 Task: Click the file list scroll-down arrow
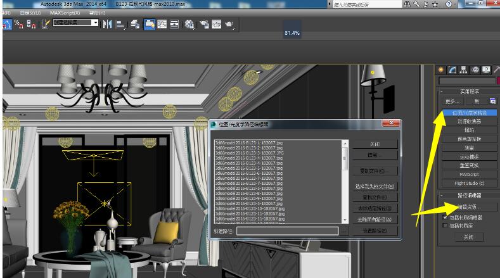coord(345,220)
